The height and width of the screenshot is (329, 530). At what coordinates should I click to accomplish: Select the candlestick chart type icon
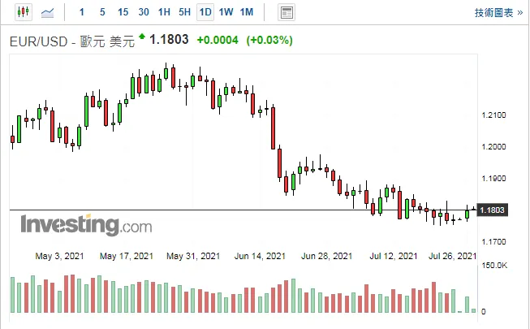24,12
